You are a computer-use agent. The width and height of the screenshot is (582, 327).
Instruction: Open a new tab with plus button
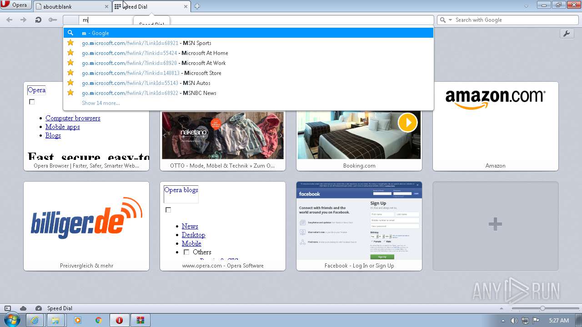pyautogui.click(x=197, y=6)
